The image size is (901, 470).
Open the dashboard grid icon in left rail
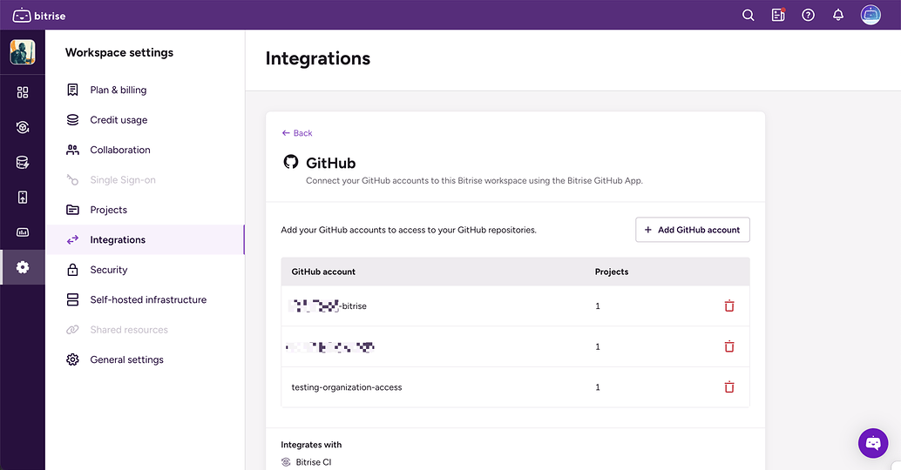pos(23,92)
